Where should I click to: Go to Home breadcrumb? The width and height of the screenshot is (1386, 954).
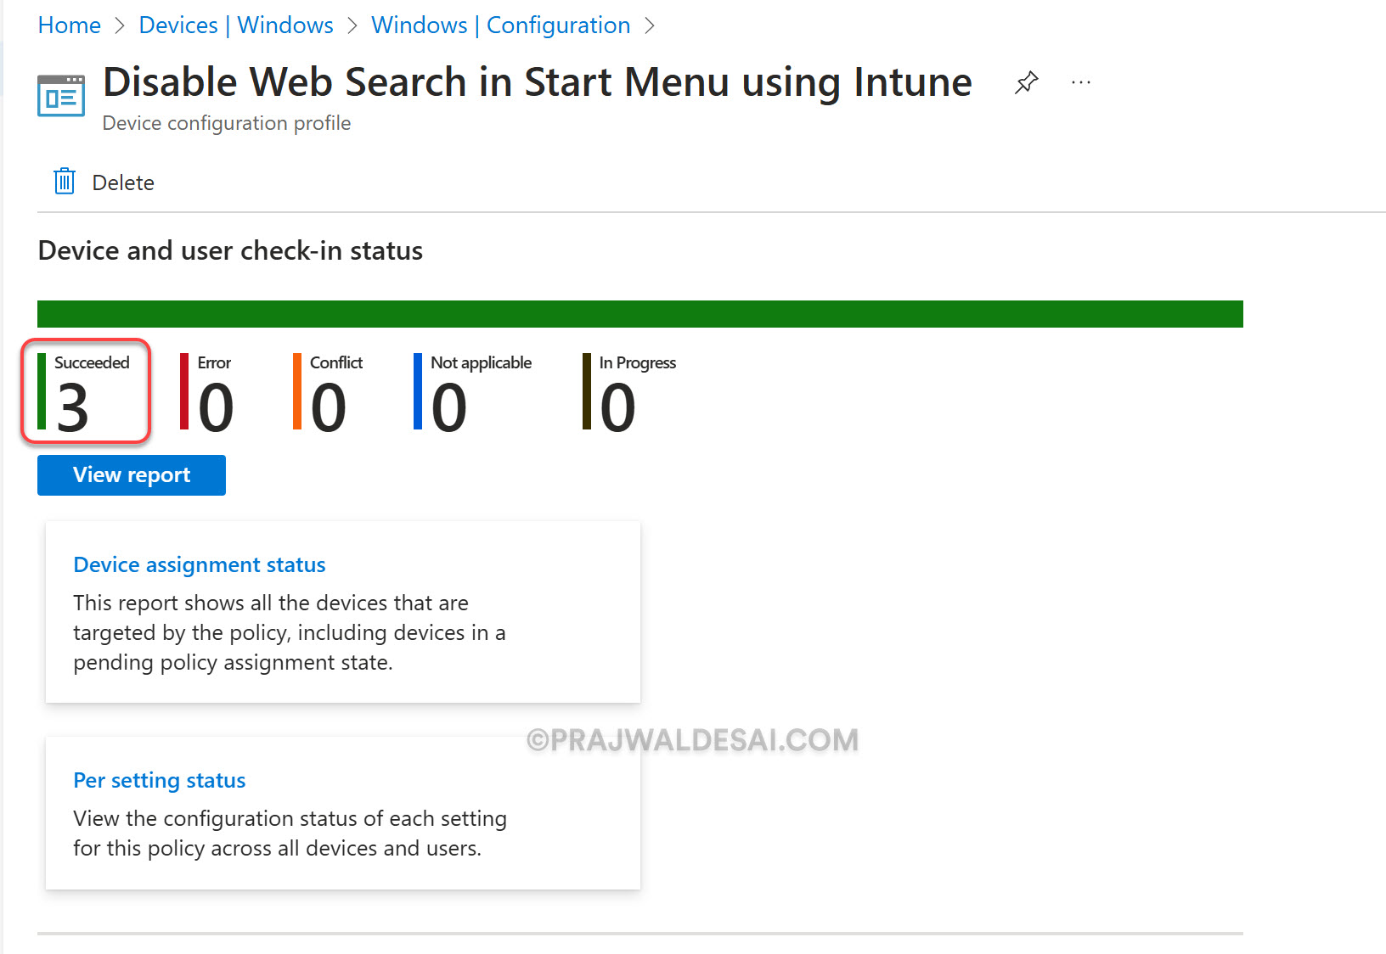click(70, 25)
